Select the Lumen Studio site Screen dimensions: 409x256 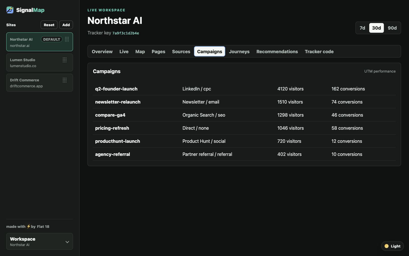coord(39,62)
